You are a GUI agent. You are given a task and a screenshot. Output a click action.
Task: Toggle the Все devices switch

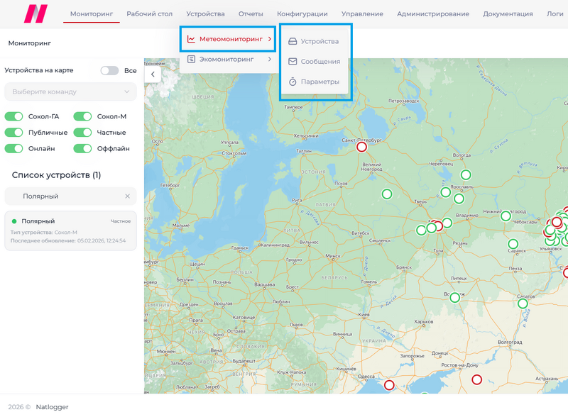pos(109,71)
